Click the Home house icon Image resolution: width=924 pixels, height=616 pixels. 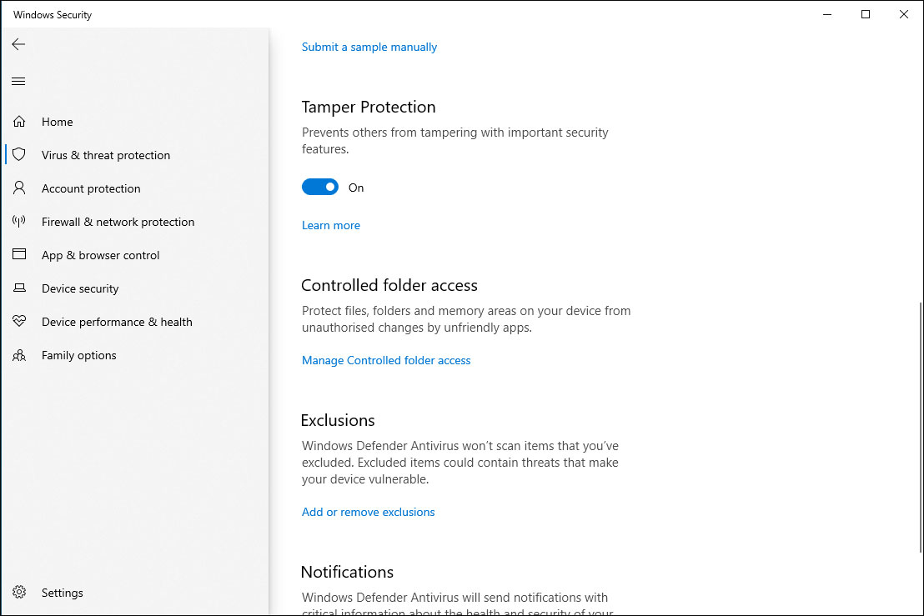pos(18,122)
